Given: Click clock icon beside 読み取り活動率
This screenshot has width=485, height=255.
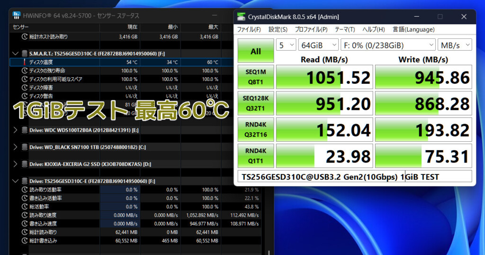Looking at the screenshot, I should tap(25, 190).
